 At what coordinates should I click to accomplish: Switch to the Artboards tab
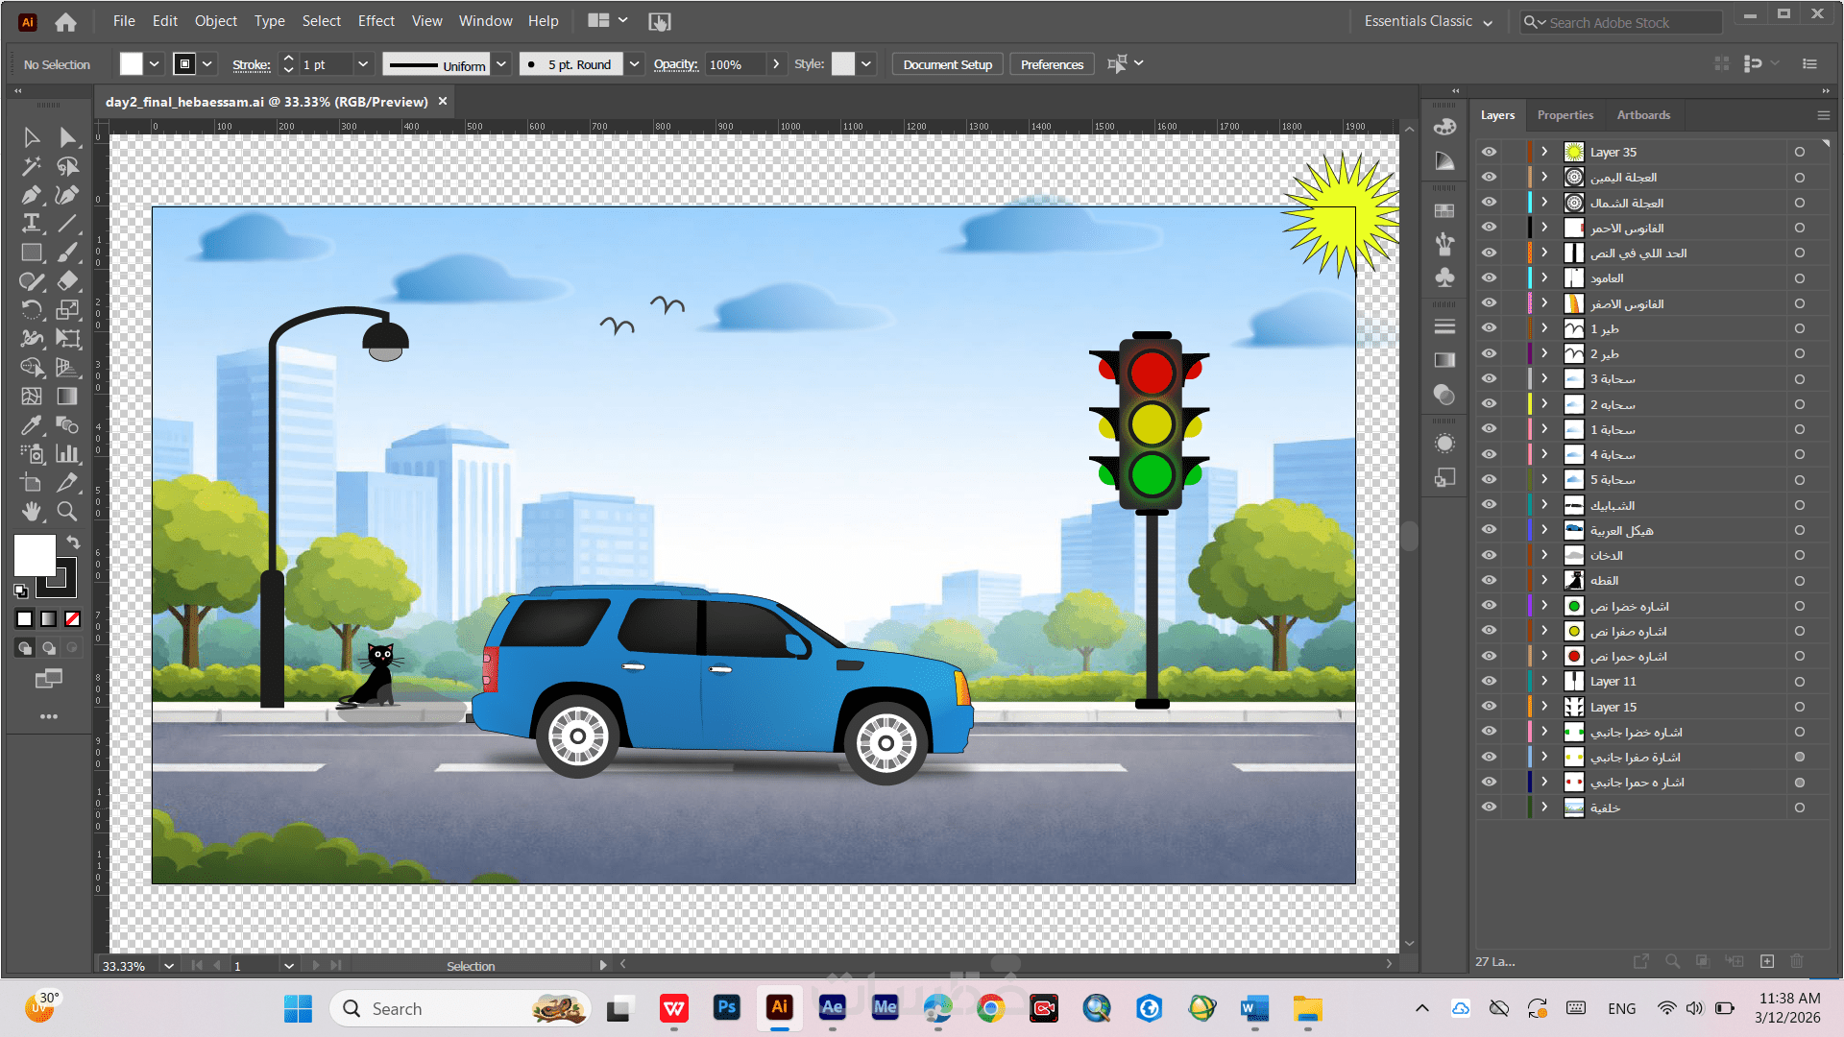pos(1643,115)
